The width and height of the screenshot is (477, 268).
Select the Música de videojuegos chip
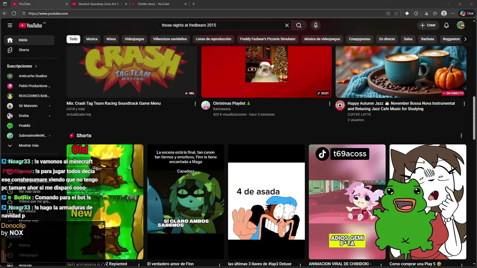pos(322,39)
